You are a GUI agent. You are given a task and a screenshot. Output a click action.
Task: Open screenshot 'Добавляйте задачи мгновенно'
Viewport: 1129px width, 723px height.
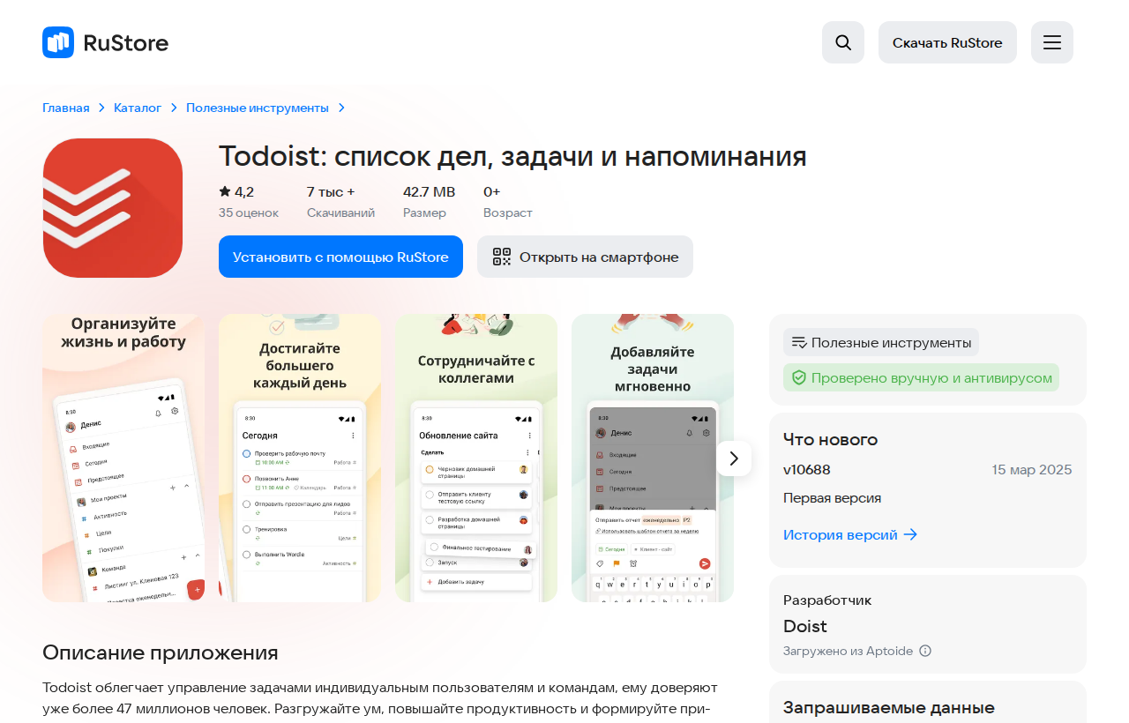pyautogui.click(x=653, y=458)
